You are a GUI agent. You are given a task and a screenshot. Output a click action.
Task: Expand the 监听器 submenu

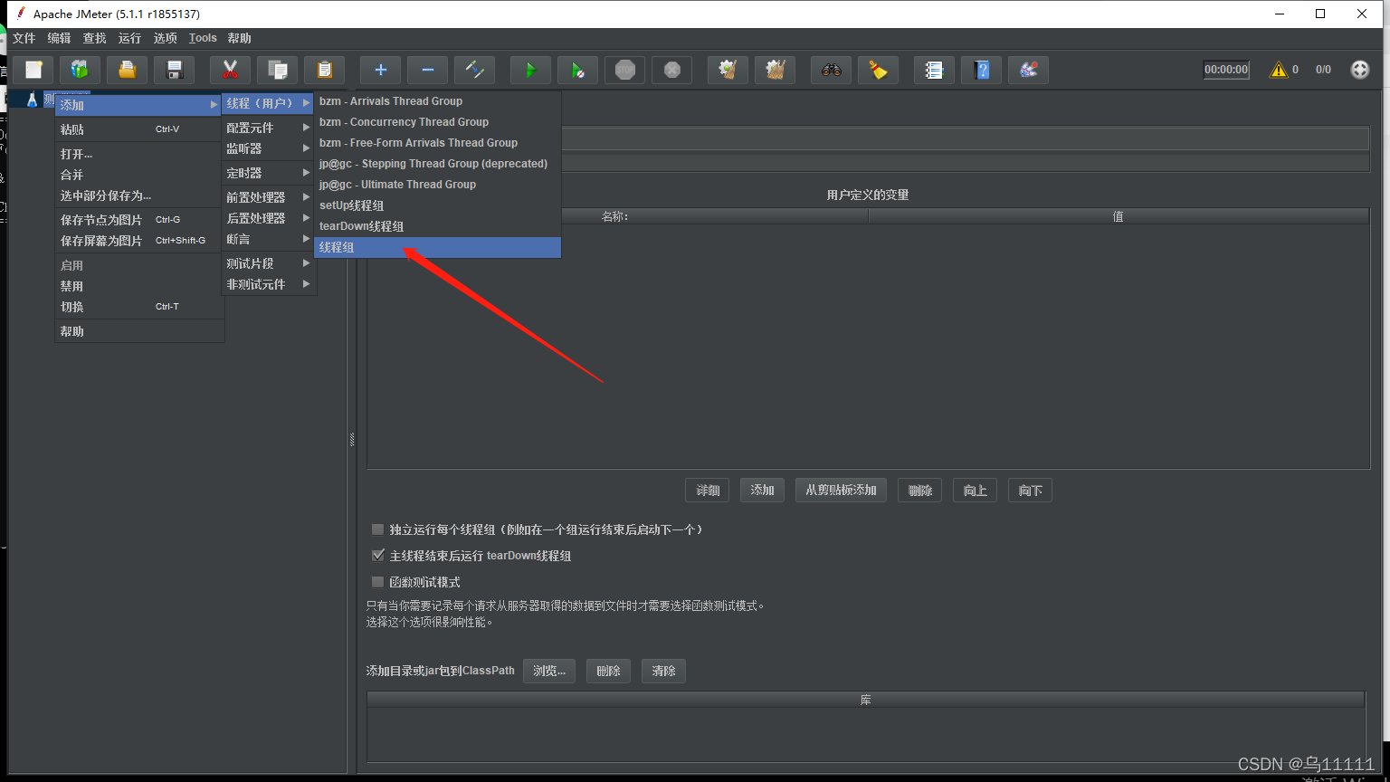tap(268, 148)
